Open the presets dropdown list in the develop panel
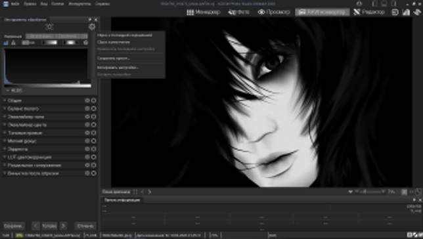The width and height of the screenshot is (423, 239). point(56,36)
